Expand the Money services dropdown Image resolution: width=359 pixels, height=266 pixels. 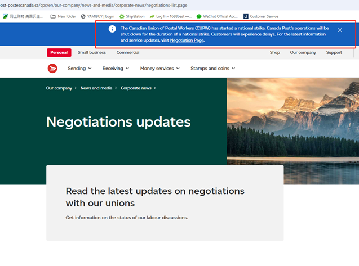point(160,69)
